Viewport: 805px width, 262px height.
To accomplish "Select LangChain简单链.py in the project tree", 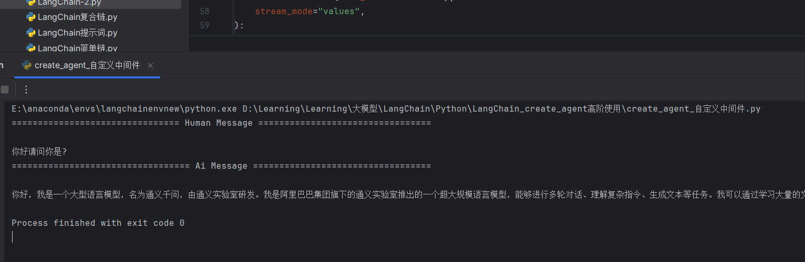I will click(72, 48).
